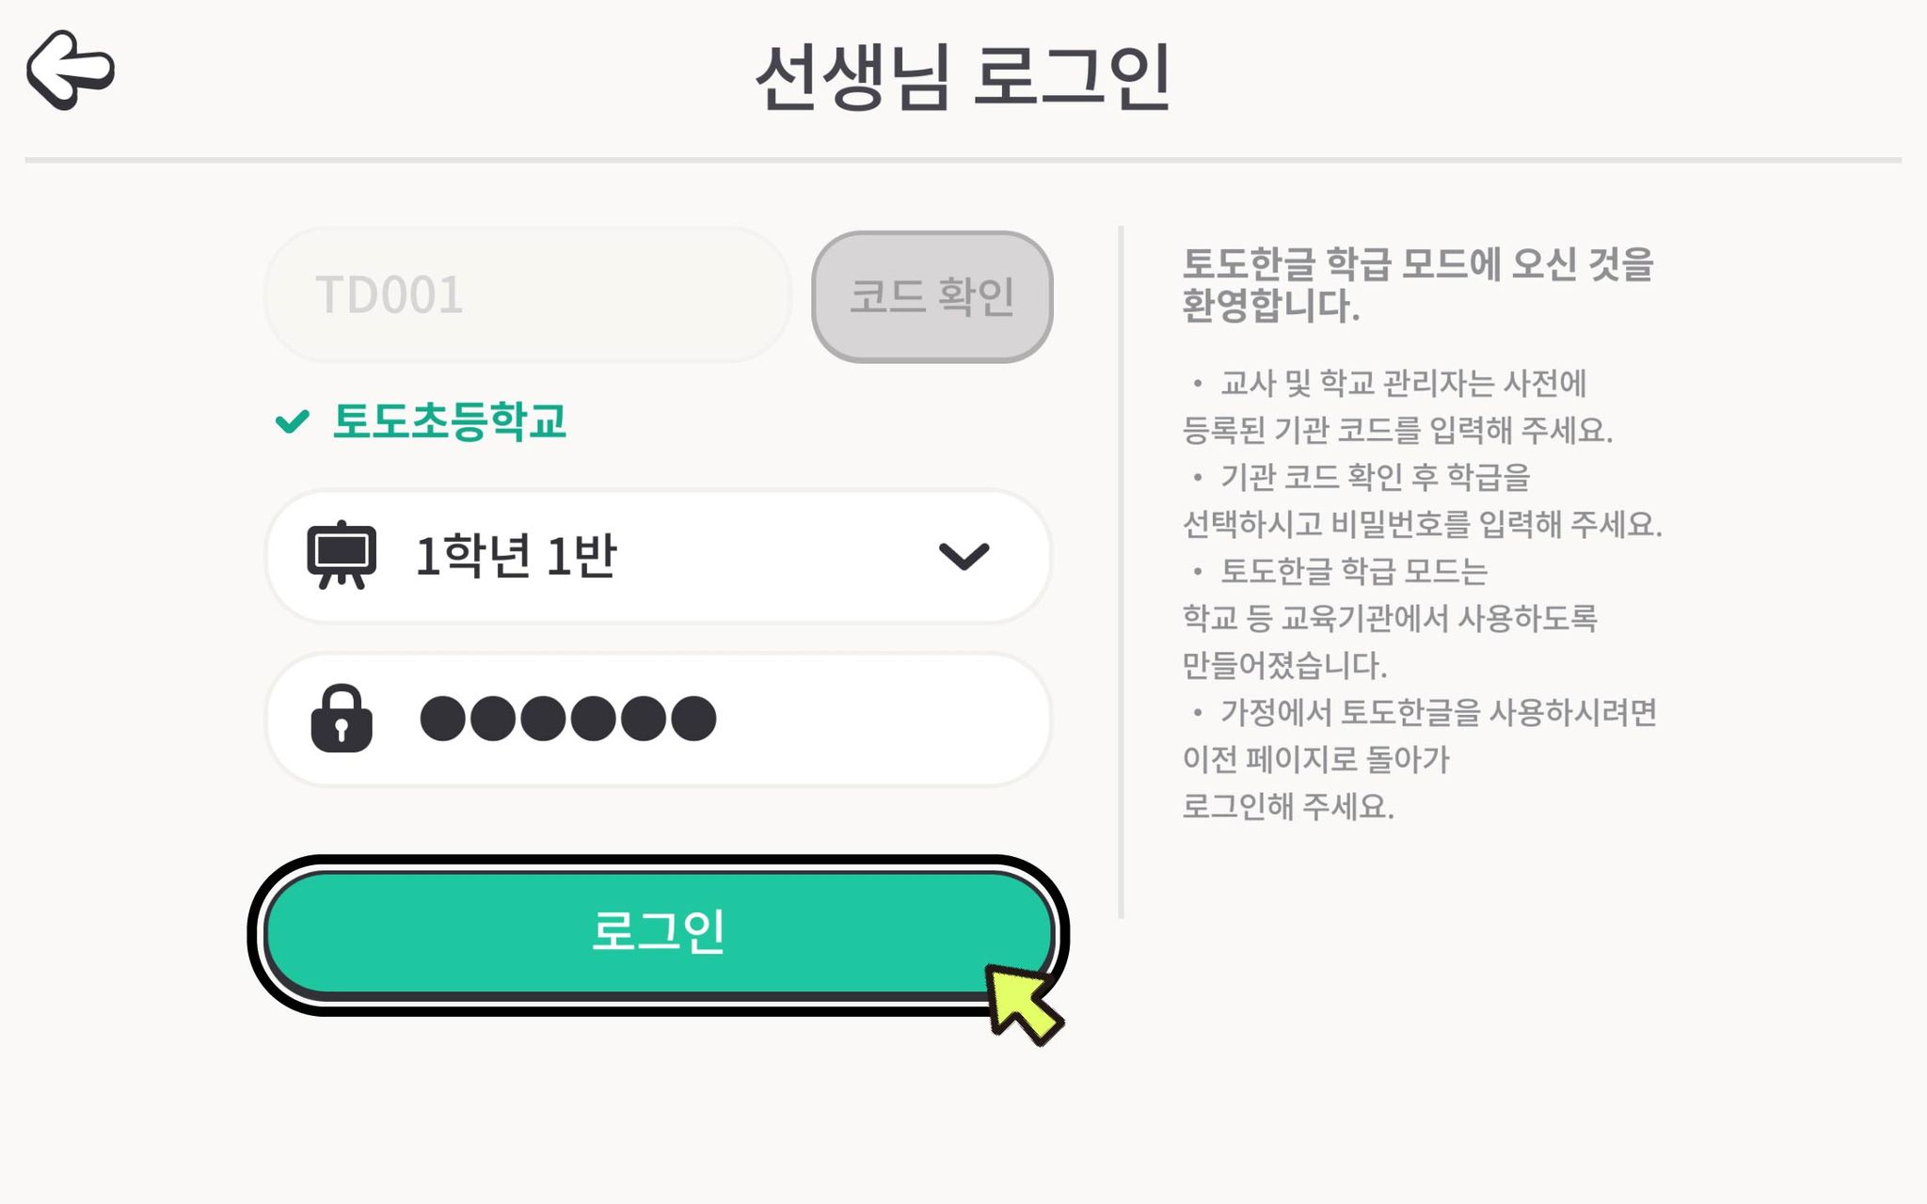
Task: Click the 선생님 로그인 page title
Action: click(x=963, y=76)
